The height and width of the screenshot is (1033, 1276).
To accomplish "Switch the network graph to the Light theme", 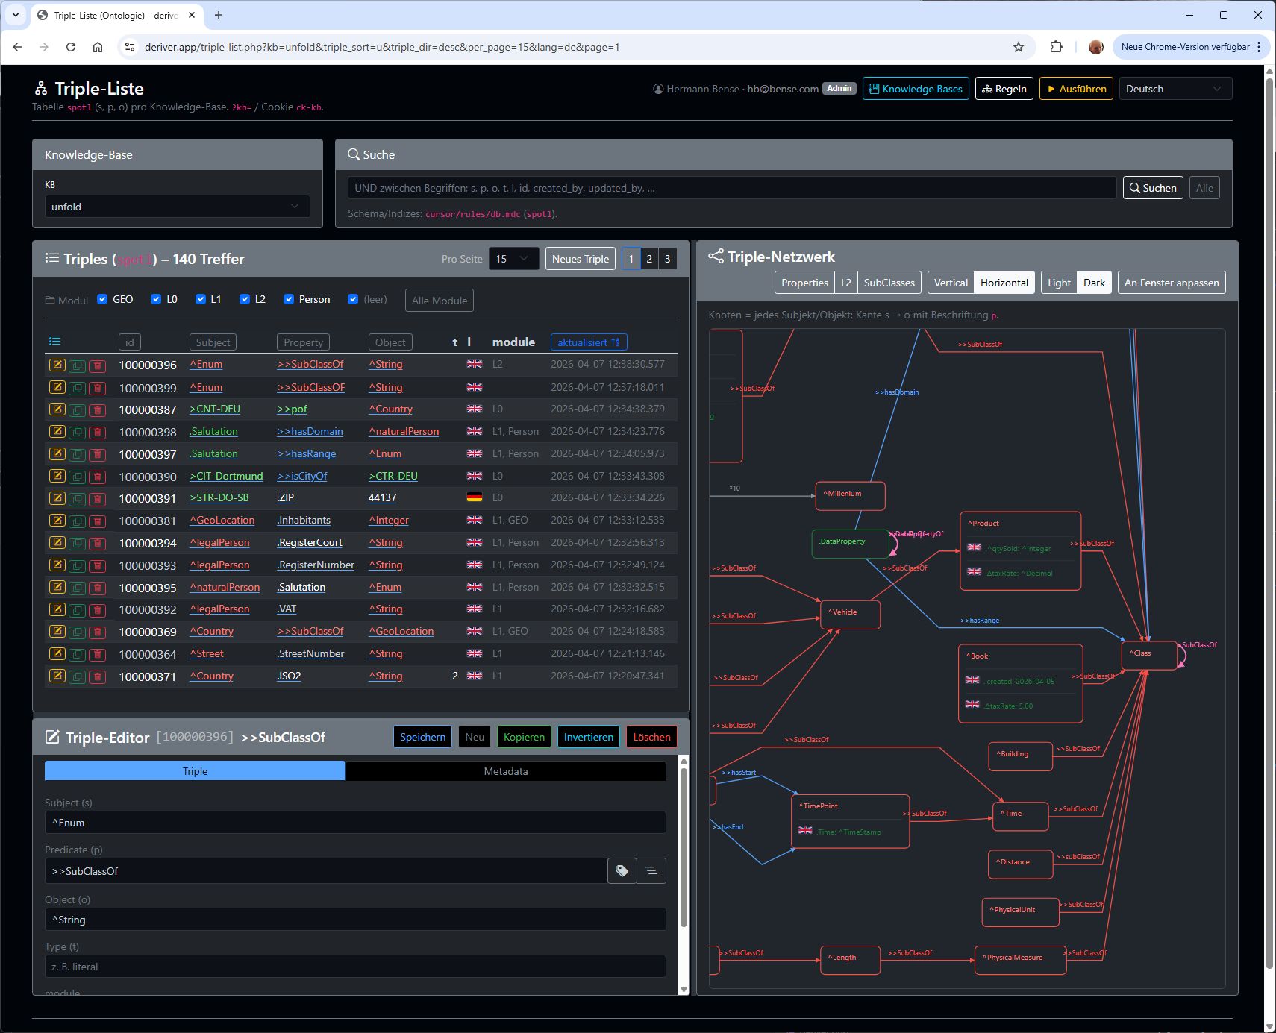I will click(x=1059, y=283).
